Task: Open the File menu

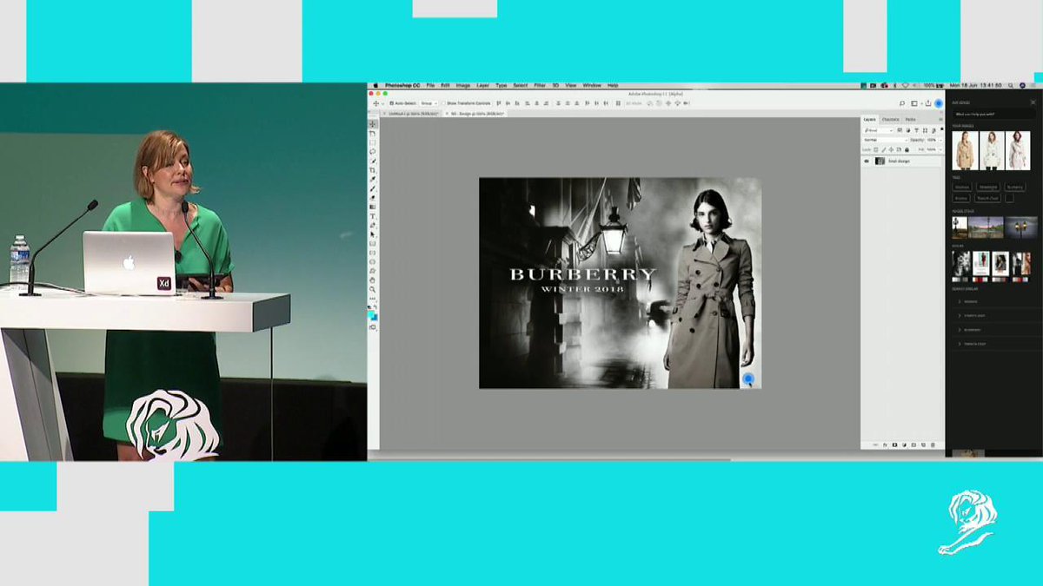Action: 430,85
